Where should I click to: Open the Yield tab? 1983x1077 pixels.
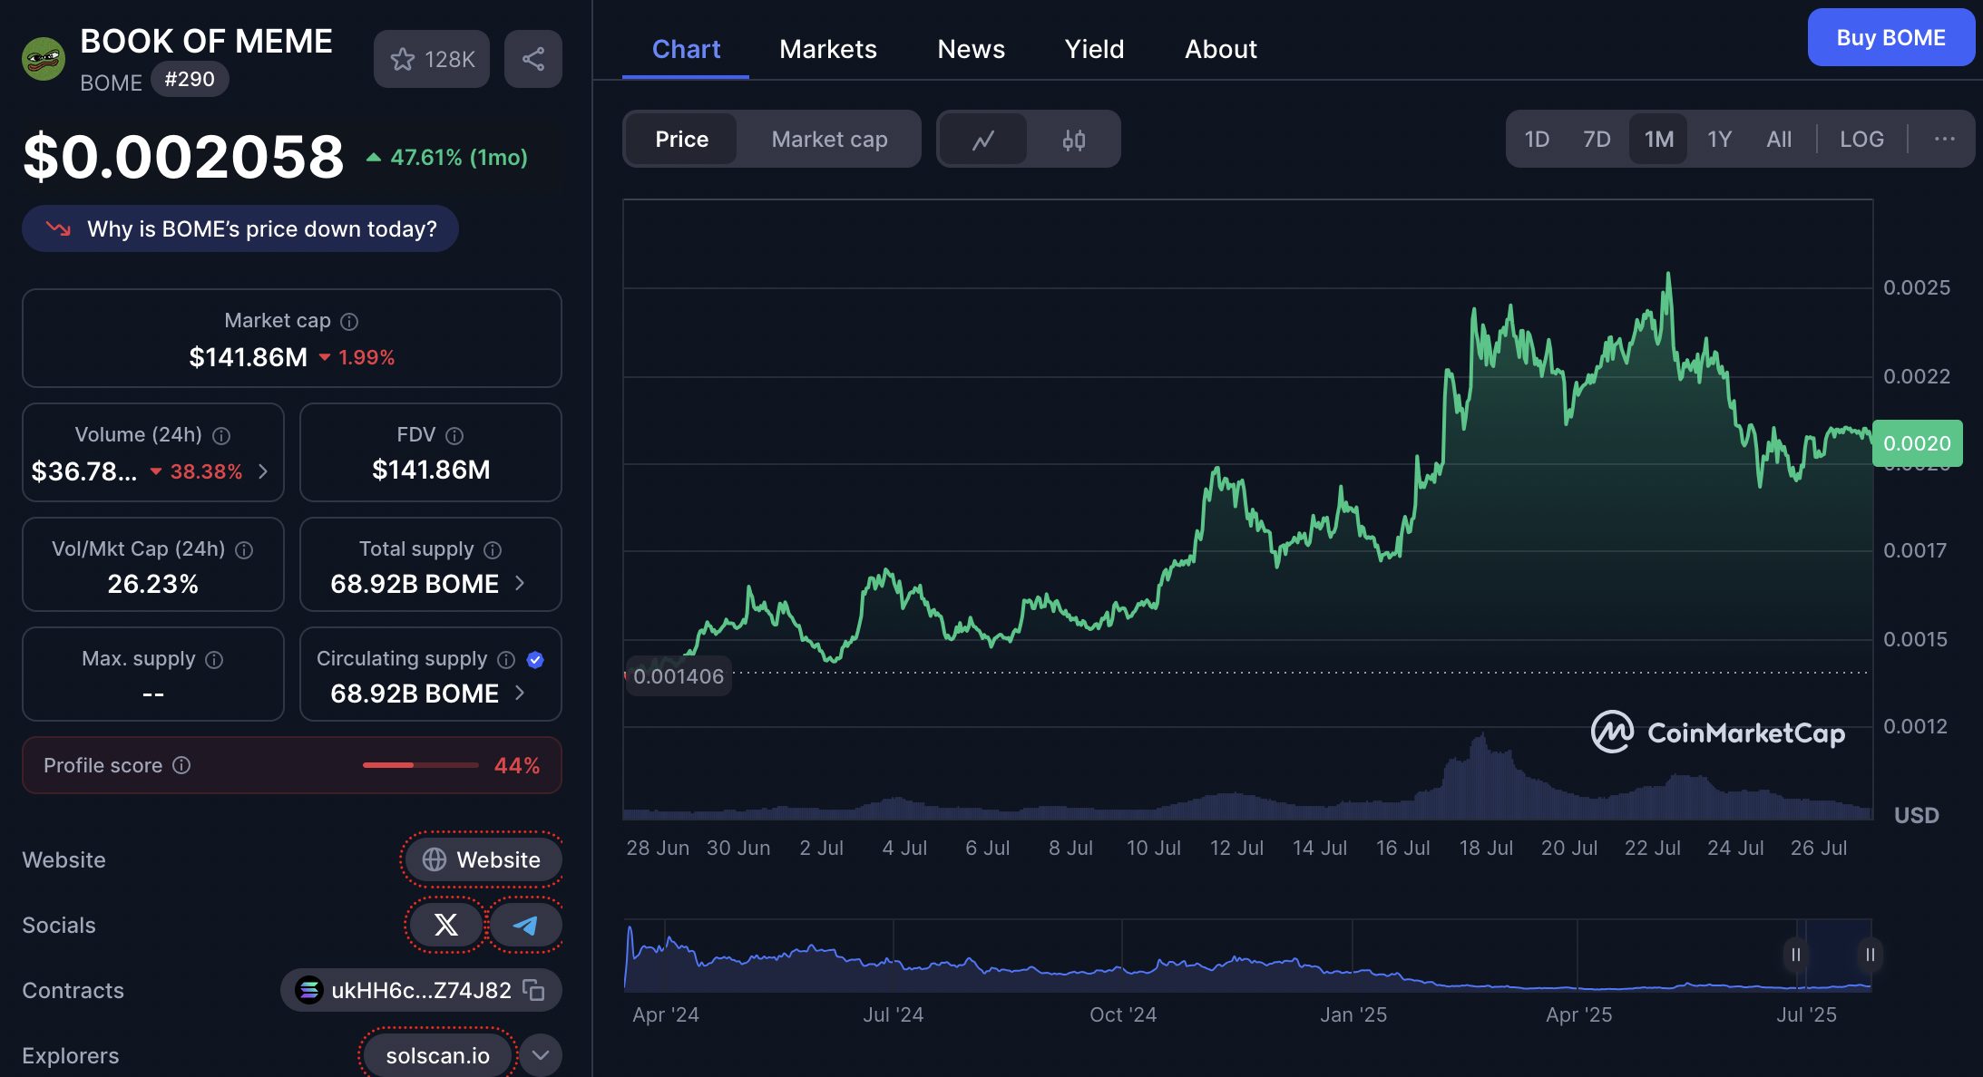point(1094,49)
